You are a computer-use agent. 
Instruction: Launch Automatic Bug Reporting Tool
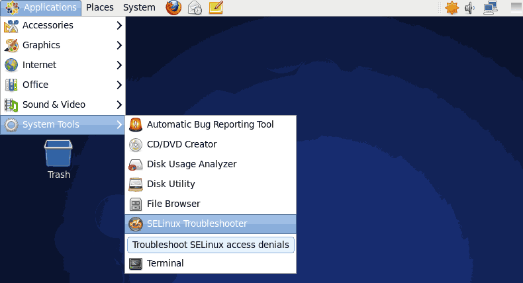pos(211,125)
